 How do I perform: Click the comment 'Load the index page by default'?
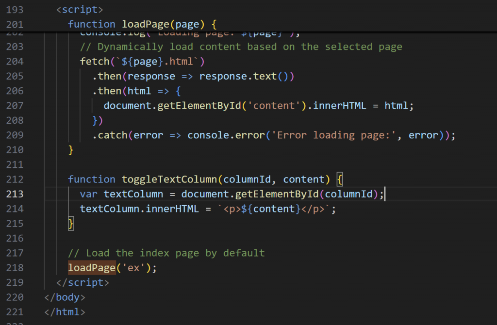175,253
